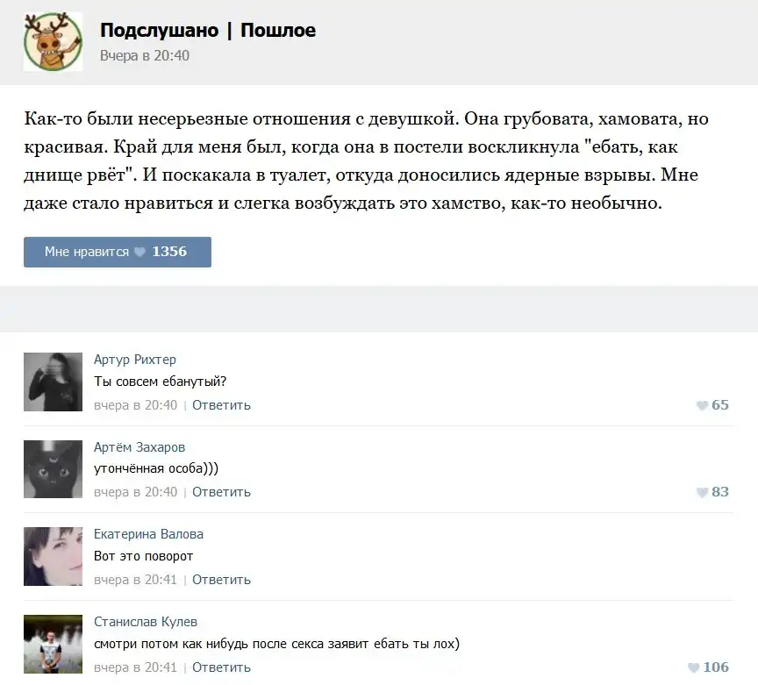The image size is (758, 685).
Task: Reply to Станислав Кулев's comment
Action: (221, 667)
